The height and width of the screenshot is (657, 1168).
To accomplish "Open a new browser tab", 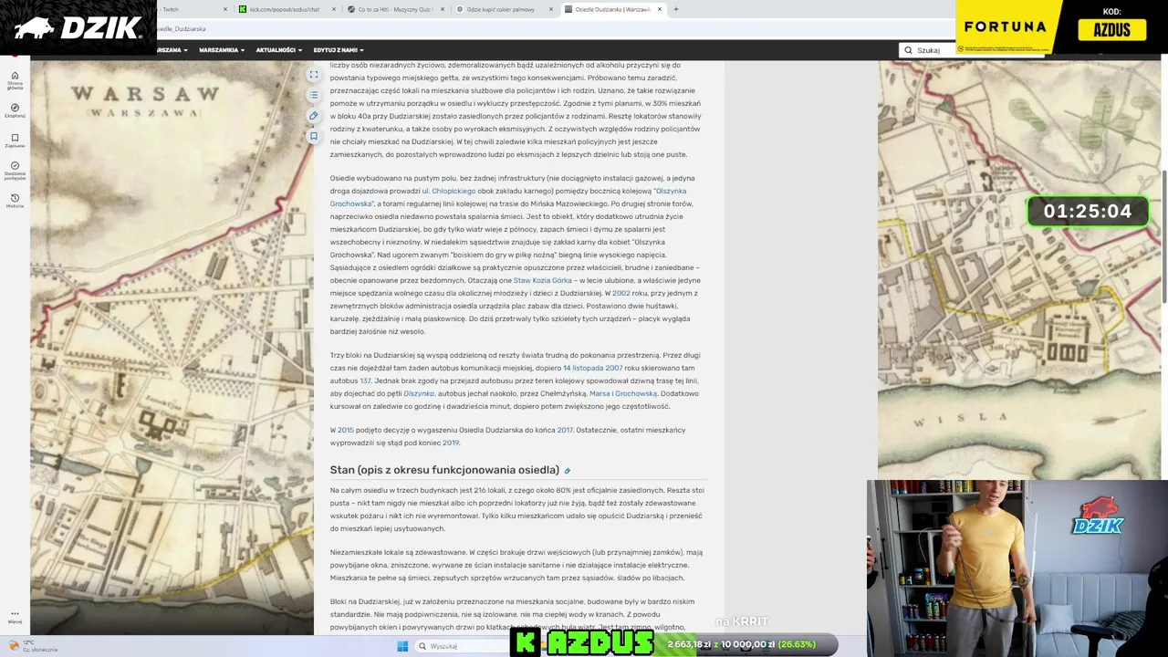I will [x=676, y=9].
